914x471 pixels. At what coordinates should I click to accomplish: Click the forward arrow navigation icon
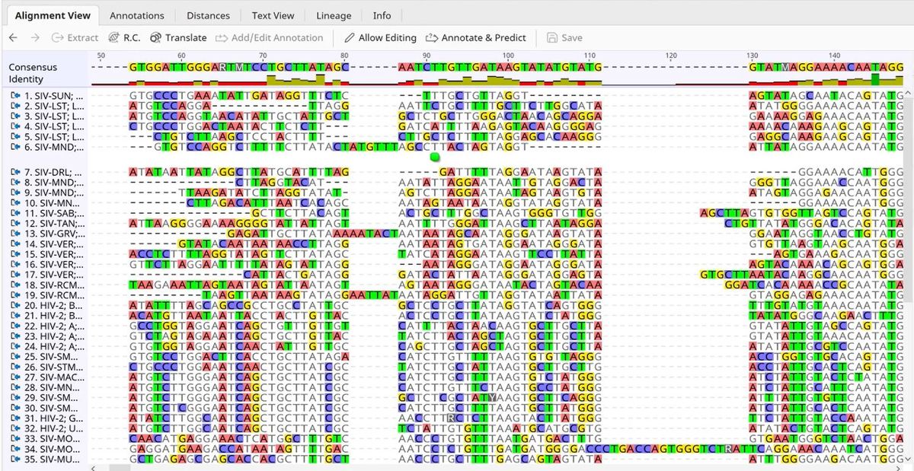point(34,37)
